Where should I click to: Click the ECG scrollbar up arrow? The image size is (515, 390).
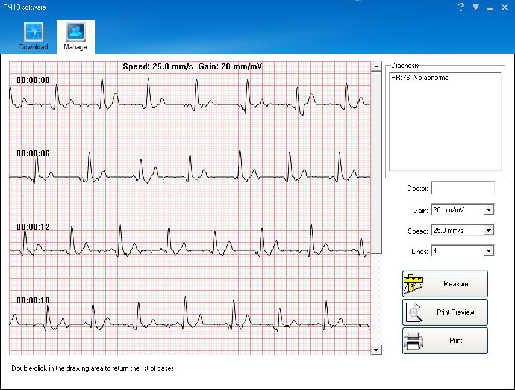(376, 66)
